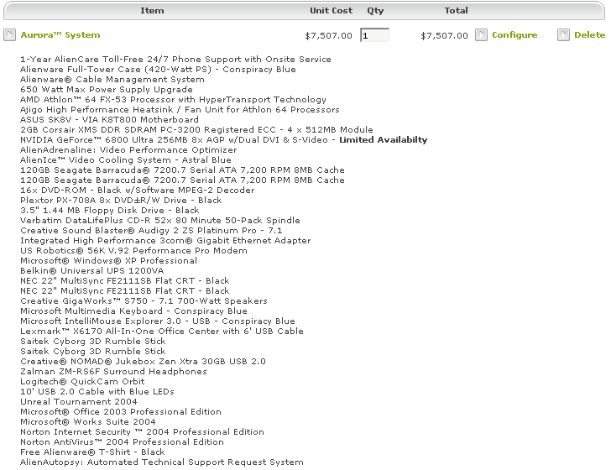Delete the Aurora System from cart

coord(589,35)
